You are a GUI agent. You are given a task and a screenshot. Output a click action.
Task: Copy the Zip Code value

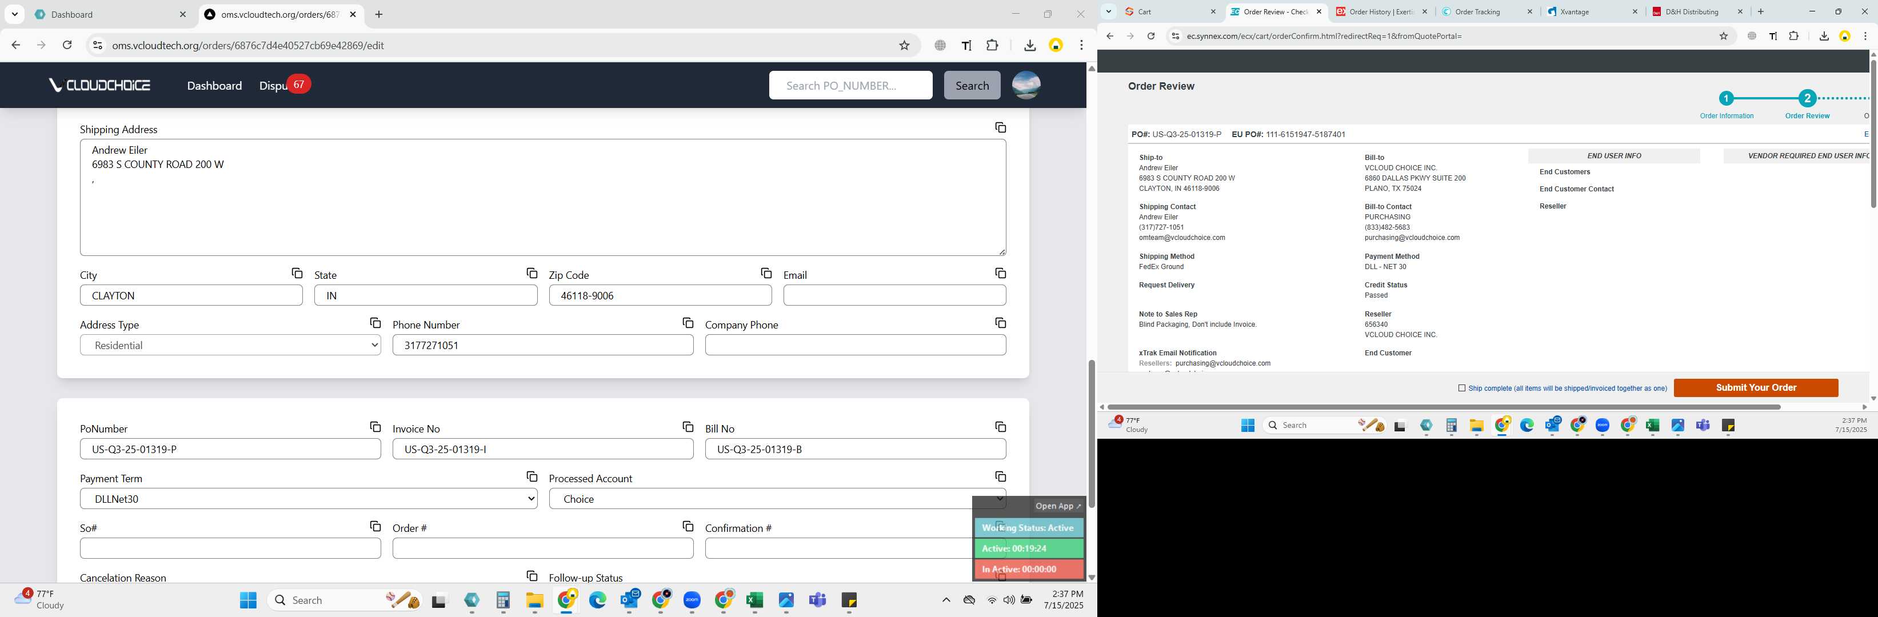pos(765,273)
